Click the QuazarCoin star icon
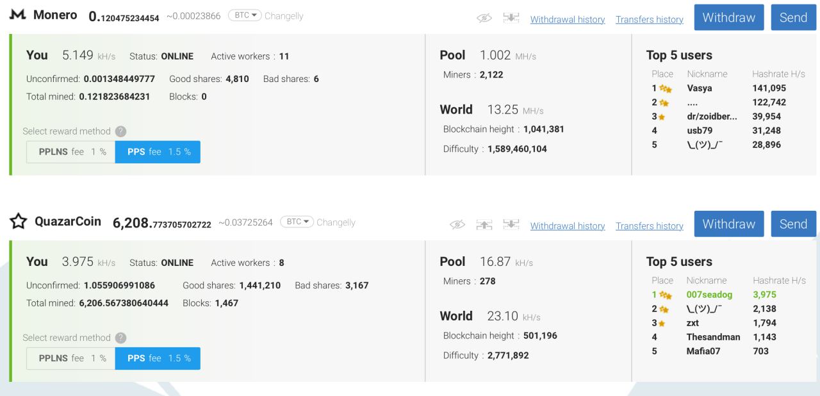 point(18,222)
